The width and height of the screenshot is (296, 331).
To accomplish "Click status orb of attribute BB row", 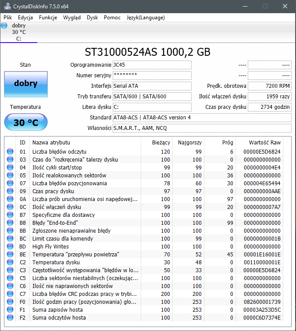I will coord(10,230).
